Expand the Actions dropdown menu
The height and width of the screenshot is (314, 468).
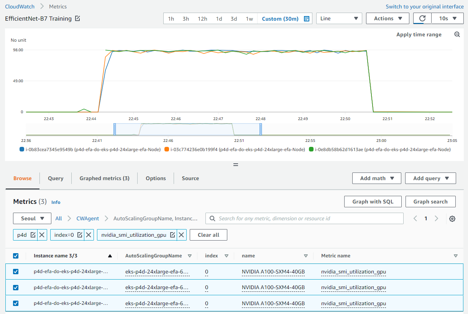pyautogui.click(x=388, y=18)
